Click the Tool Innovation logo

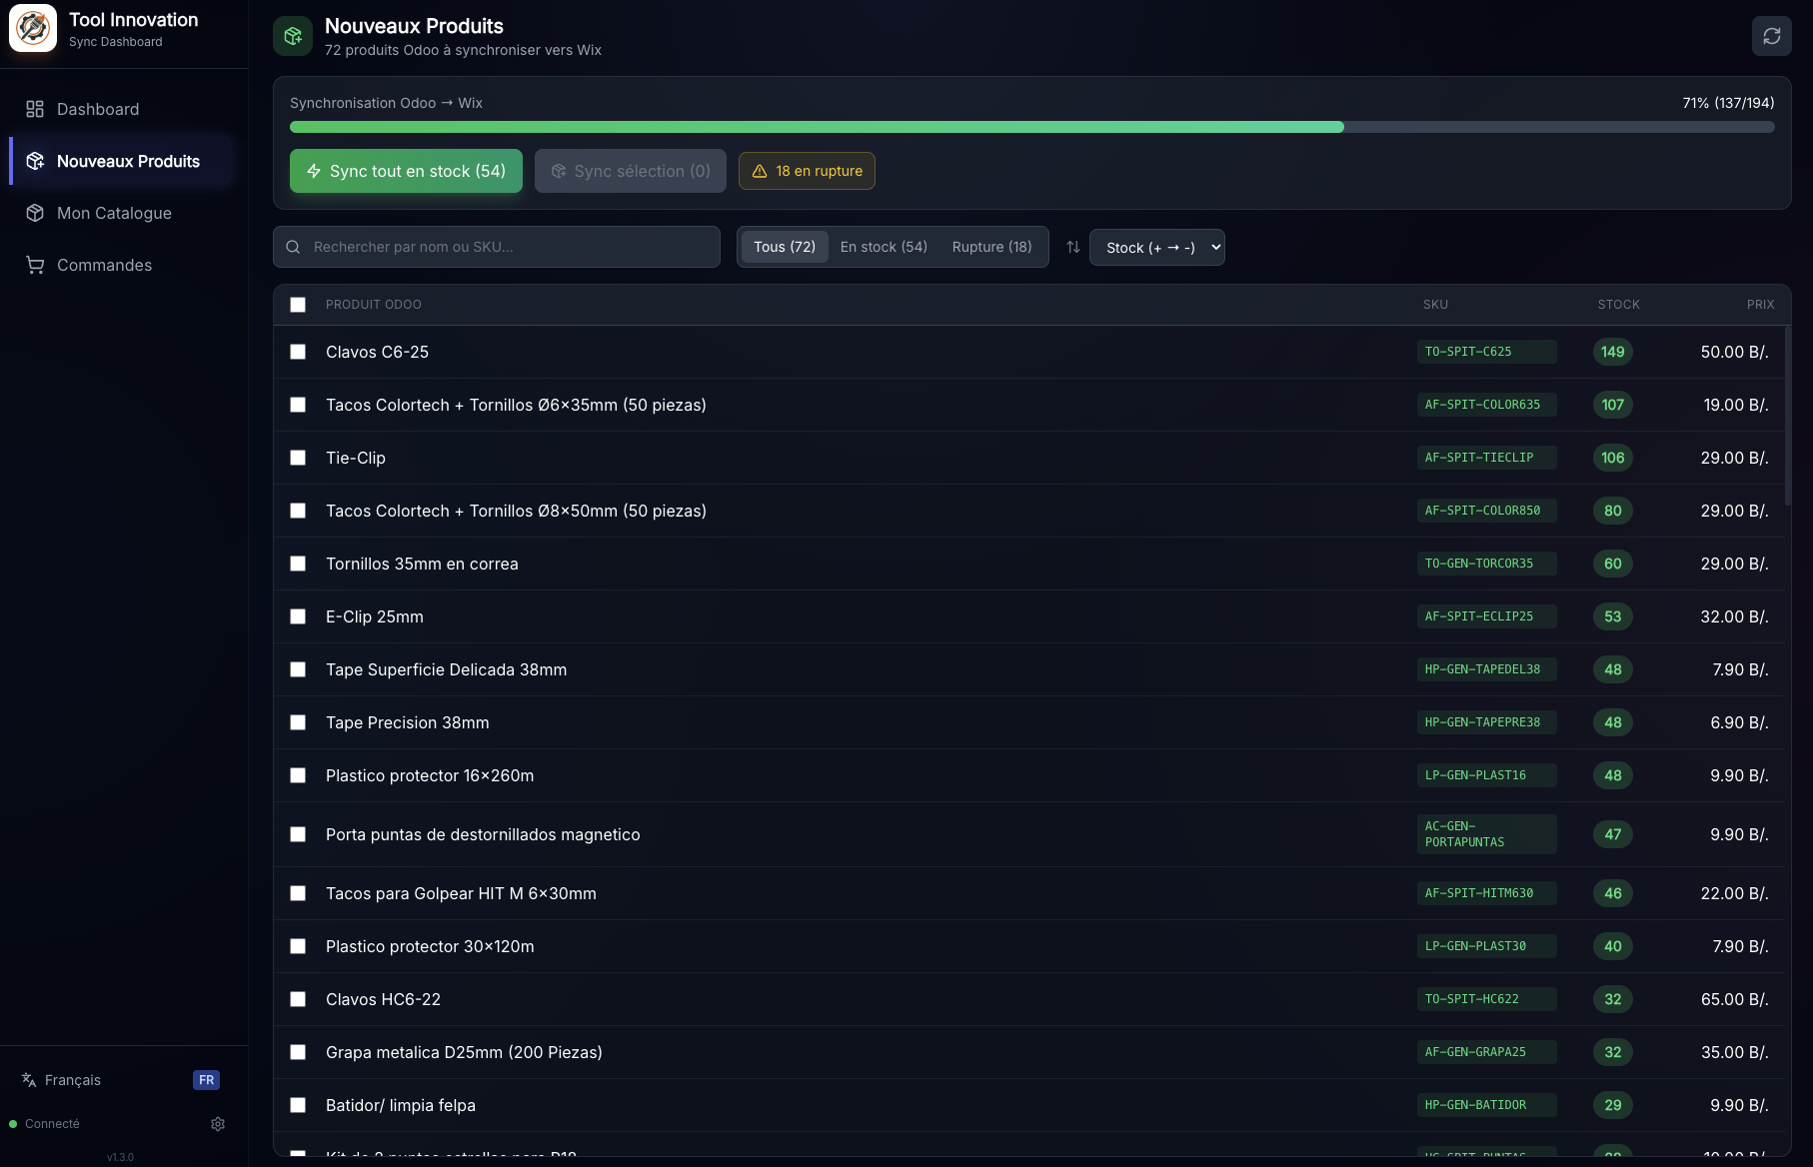point(33,28)
